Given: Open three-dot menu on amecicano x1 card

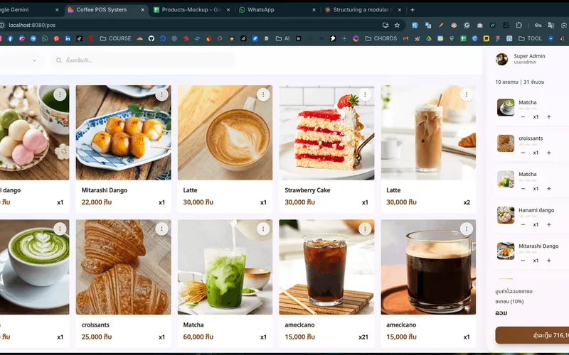Looking at the screenshot, I should 467,229.
